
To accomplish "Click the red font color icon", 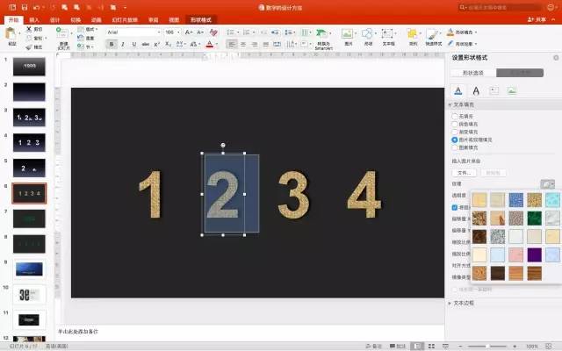I will point(208,43).
